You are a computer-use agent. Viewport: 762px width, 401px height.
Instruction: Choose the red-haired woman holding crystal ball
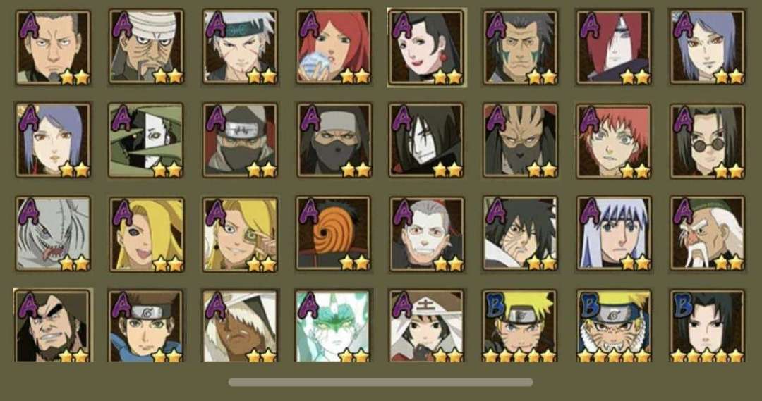pos(333,47)
